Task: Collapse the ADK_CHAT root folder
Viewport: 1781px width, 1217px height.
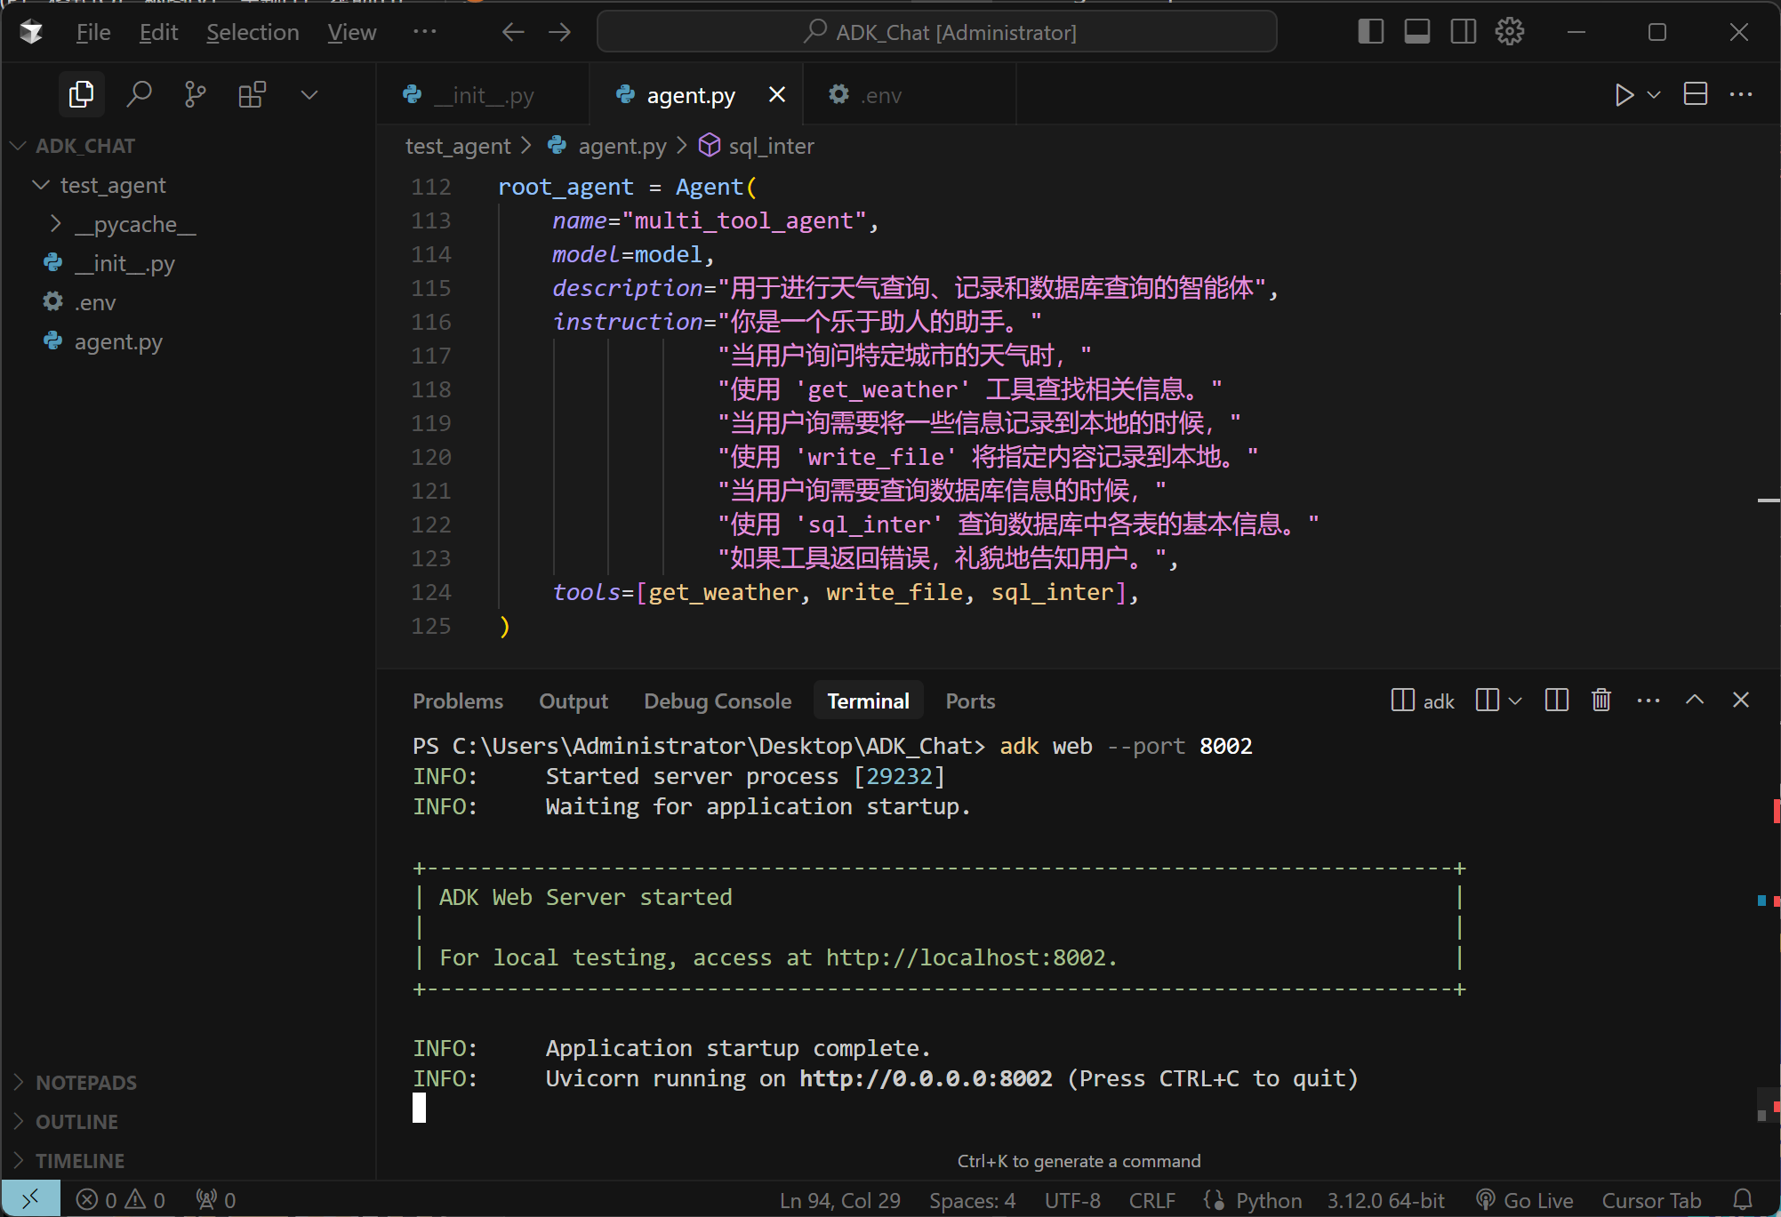Action: 188,146
